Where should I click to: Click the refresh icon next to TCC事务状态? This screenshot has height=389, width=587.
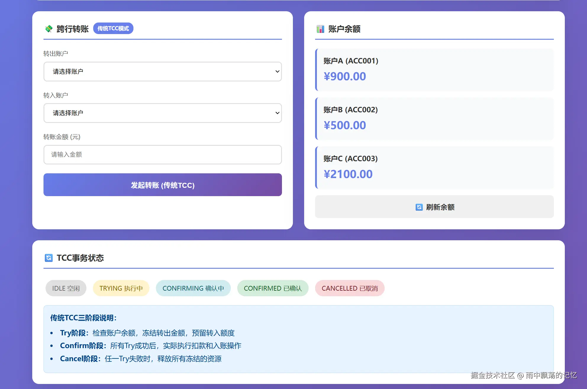(x=49, y=258)
